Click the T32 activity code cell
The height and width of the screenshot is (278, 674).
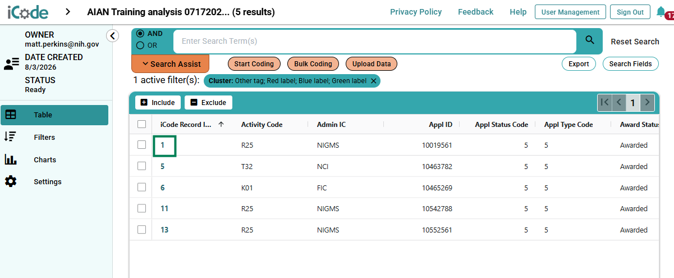246,167
